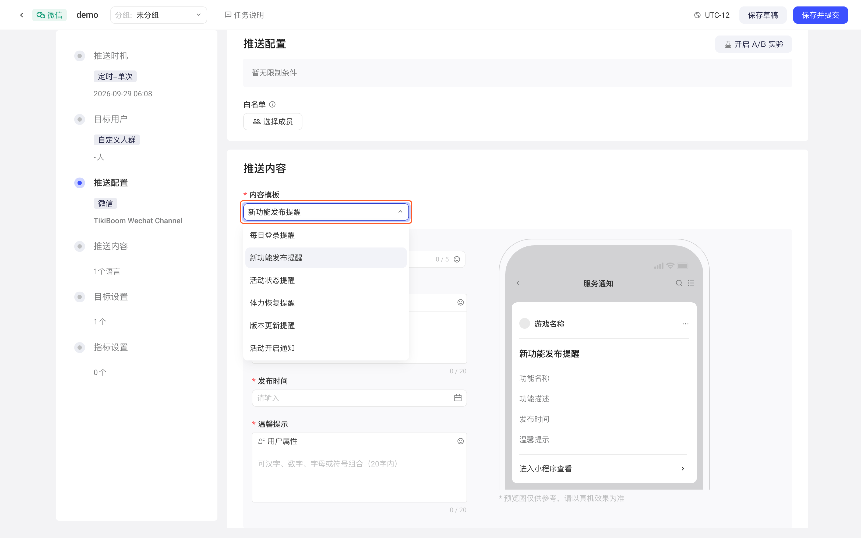Open the 分组 未分组 dropdown
The width and height of the screenshot is (861, 538).
tap(159, 15)
